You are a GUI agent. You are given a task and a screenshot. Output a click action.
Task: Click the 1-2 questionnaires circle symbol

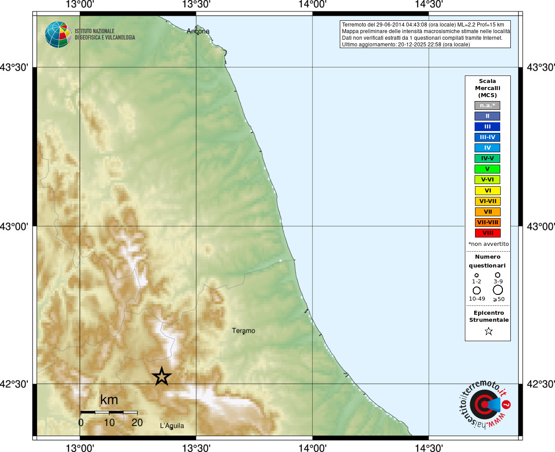[476, 275]
